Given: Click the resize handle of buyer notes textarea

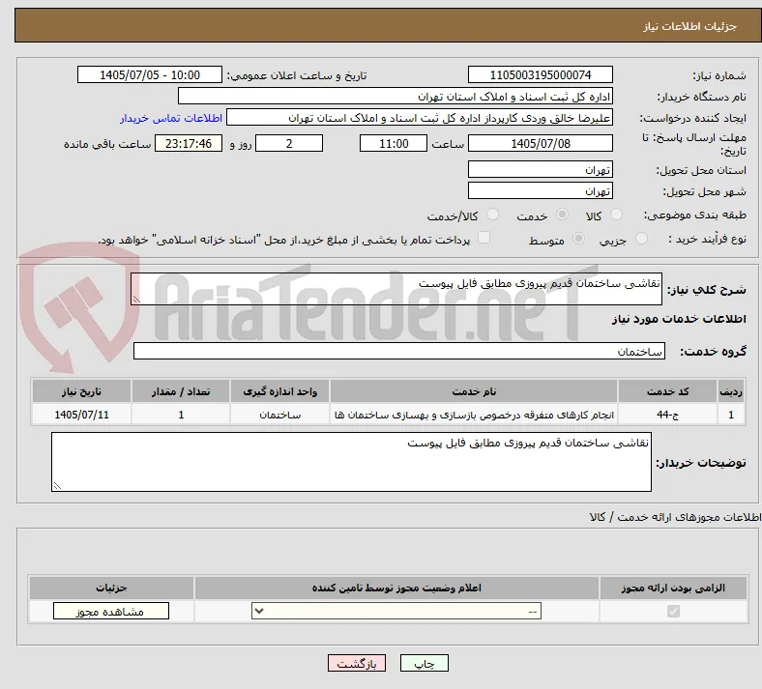Looking at the screenshot, I should click(57, 485).
